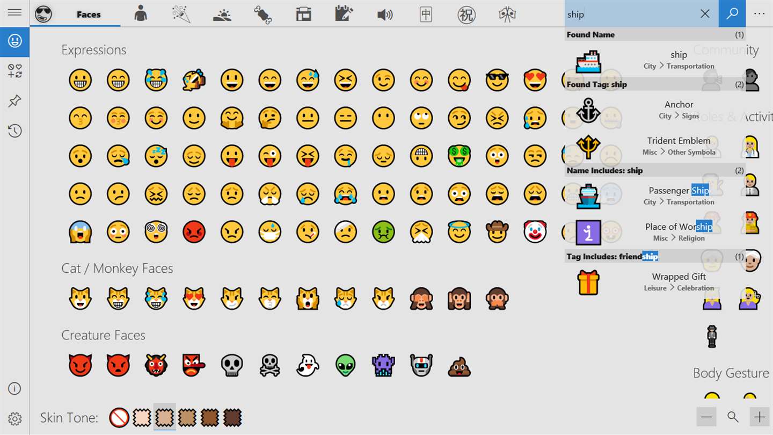
Task: Decrease emoji size with the minus button
Action: 706,417
